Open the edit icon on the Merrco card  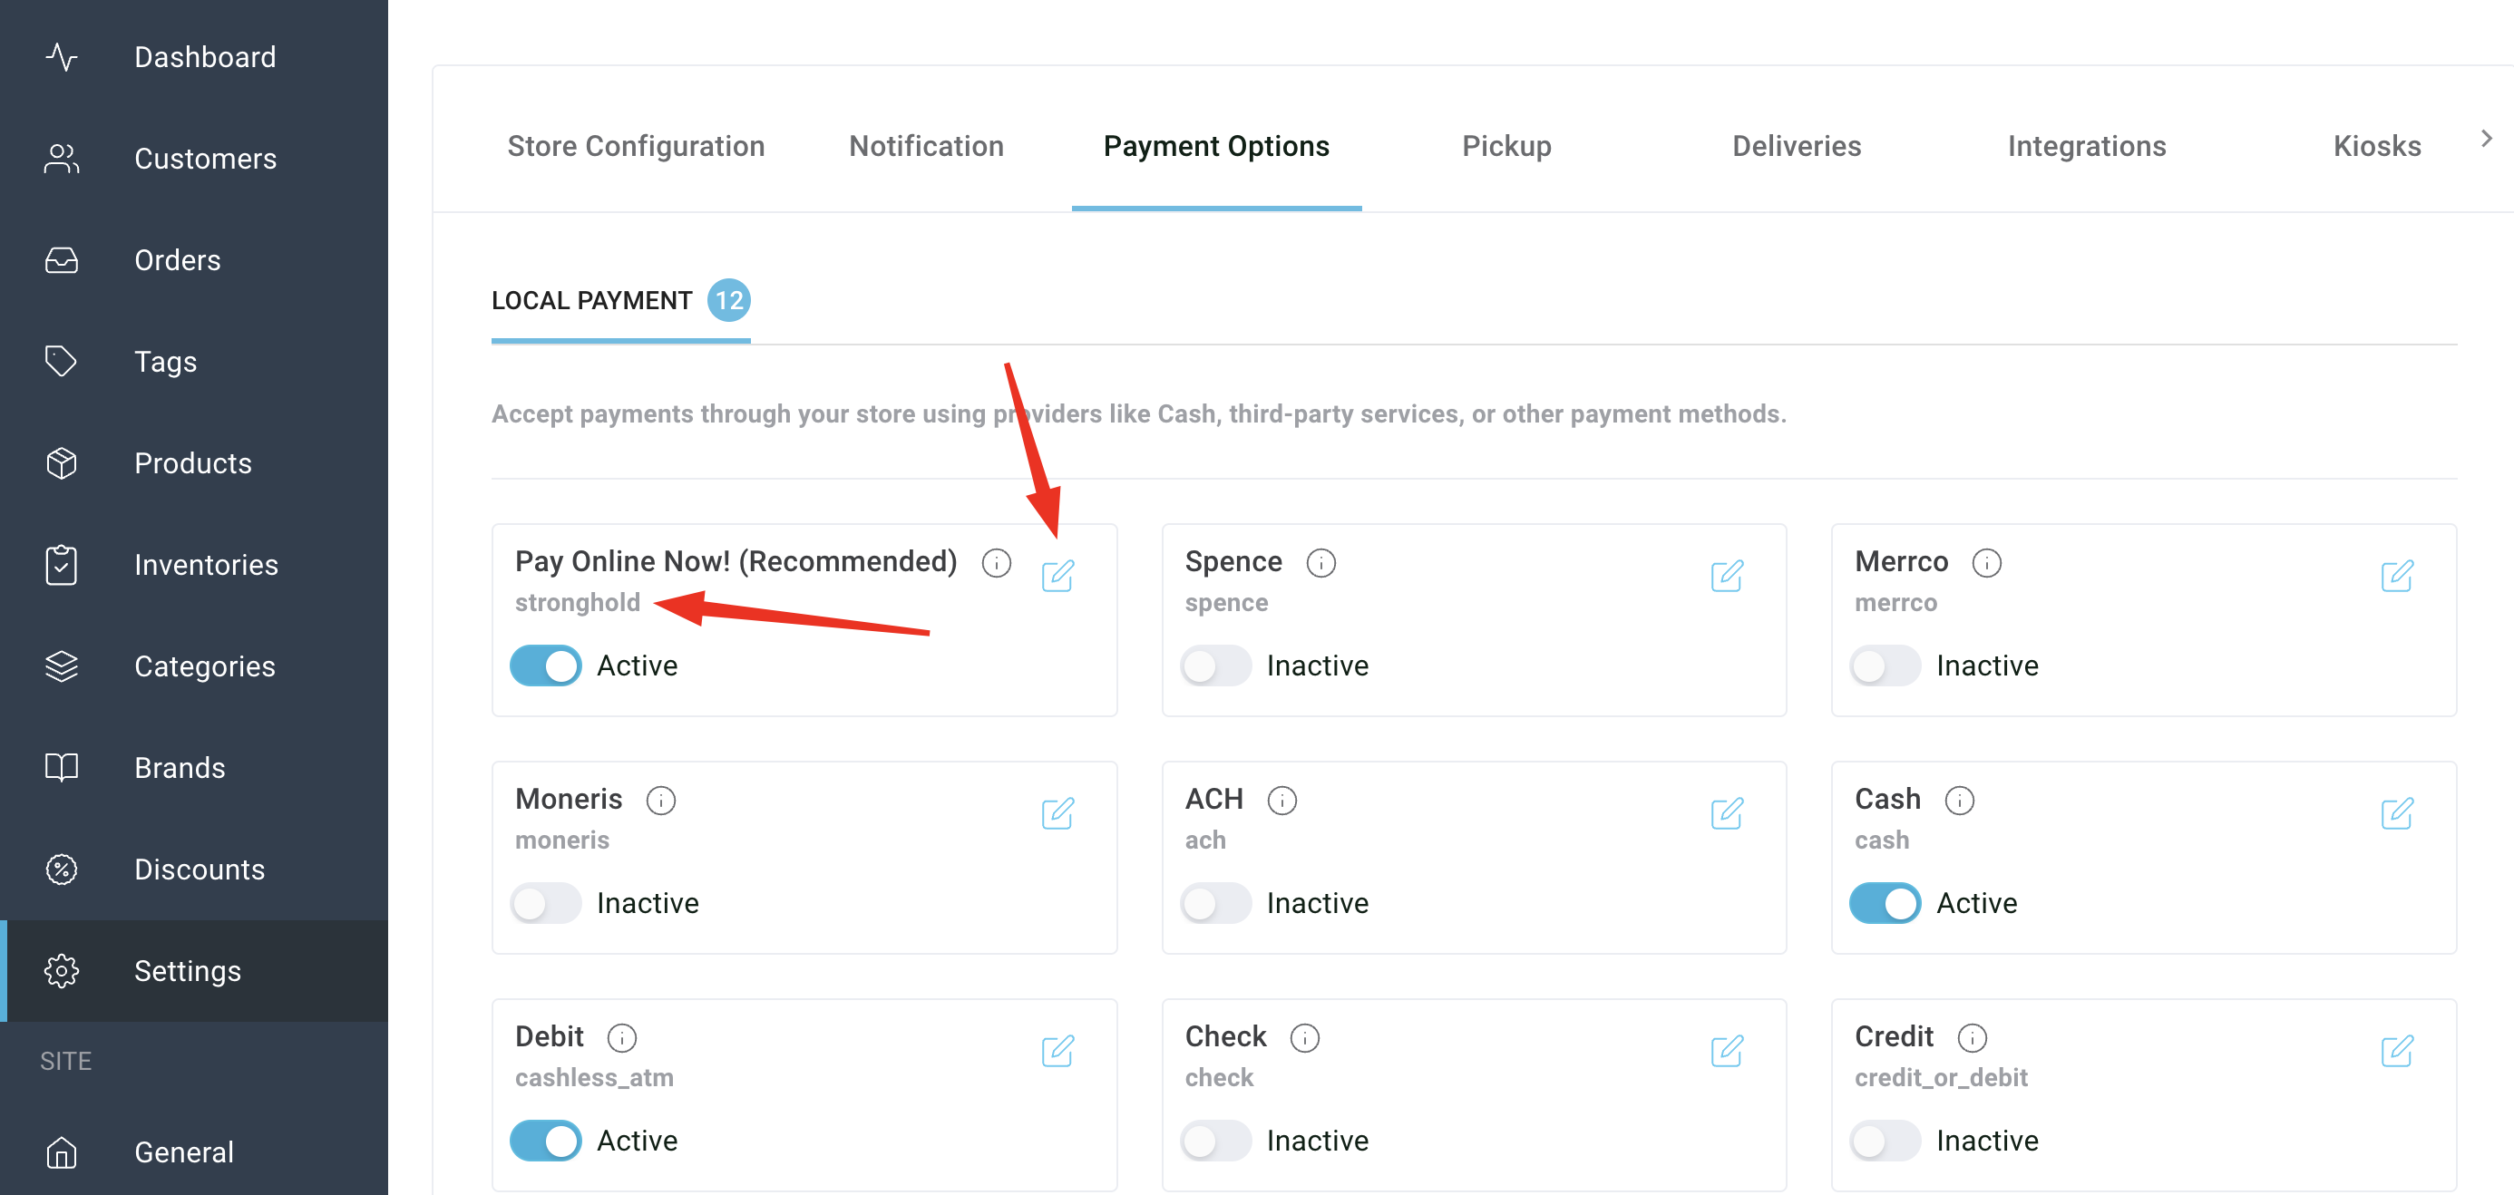[x=2399, y=576]
